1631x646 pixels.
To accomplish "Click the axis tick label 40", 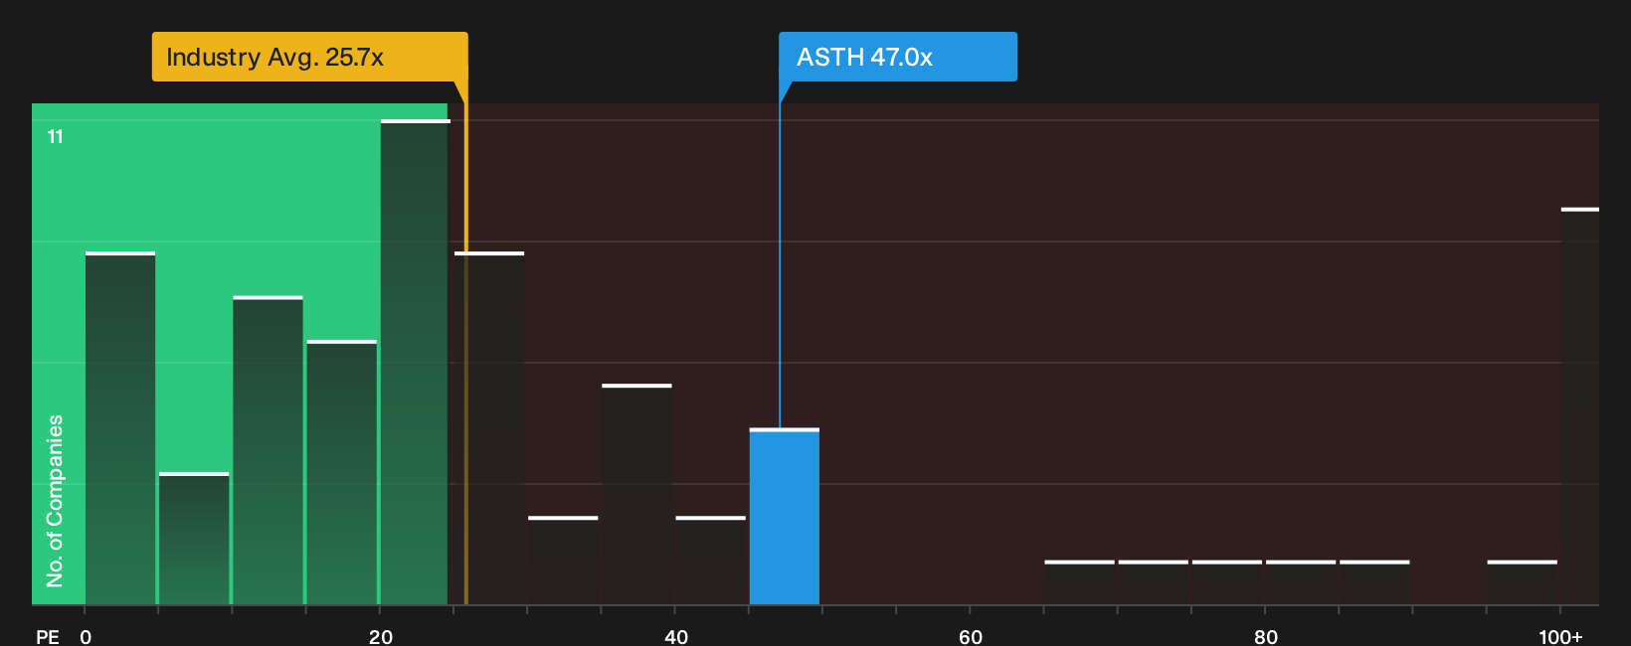I will [x=676, y=636].
